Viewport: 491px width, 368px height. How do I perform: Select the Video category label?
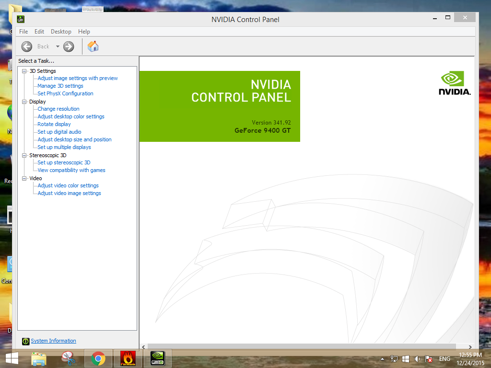(35, 178)
